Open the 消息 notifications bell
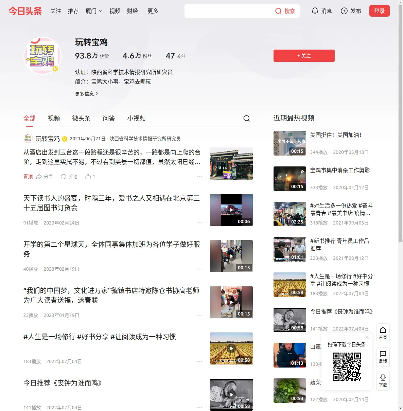Viewport: 403px width, 411px height. 315,11
